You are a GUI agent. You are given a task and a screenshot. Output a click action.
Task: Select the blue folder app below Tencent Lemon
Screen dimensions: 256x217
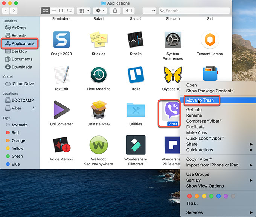(210, 74)
